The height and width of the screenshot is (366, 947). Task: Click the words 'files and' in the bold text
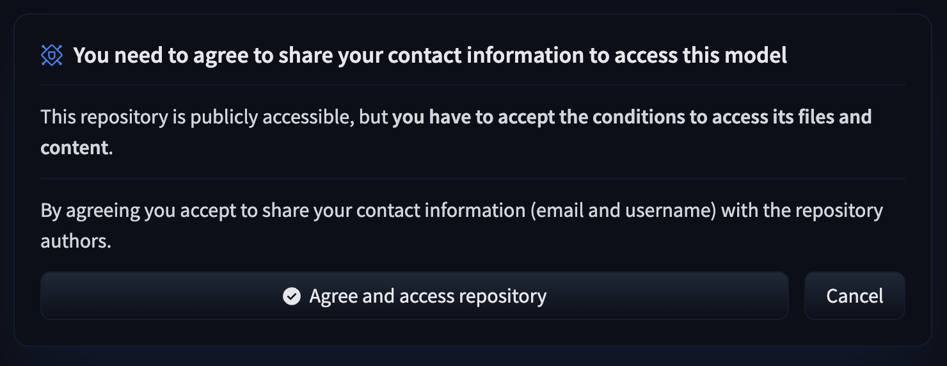coord(832,118)
